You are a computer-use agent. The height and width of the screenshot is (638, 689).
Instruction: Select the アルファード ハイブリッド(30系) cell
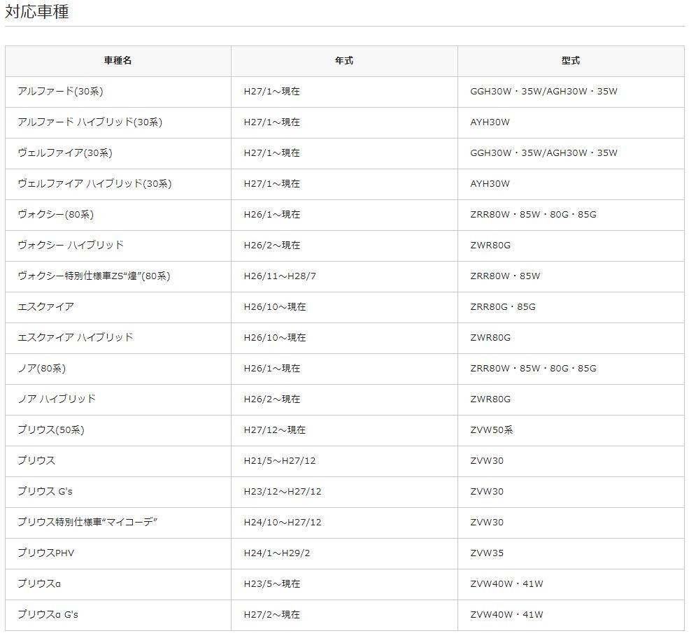[x=118, y=122]
